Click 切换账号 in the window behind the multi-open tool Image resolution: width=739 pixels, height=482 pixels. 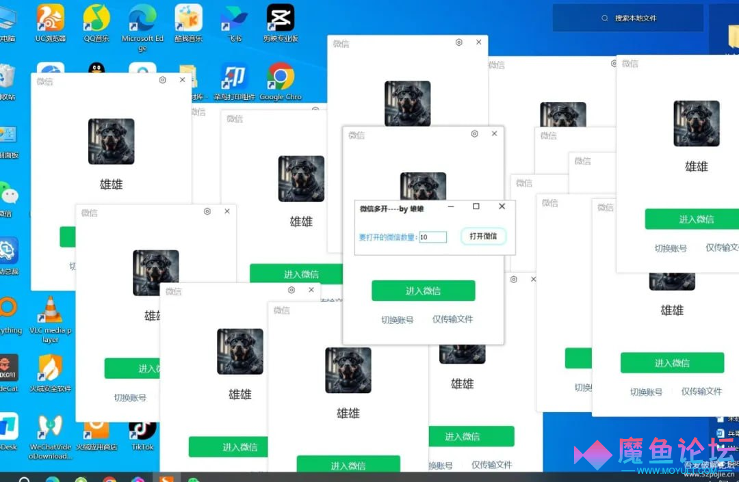click(x=398, y=320)
